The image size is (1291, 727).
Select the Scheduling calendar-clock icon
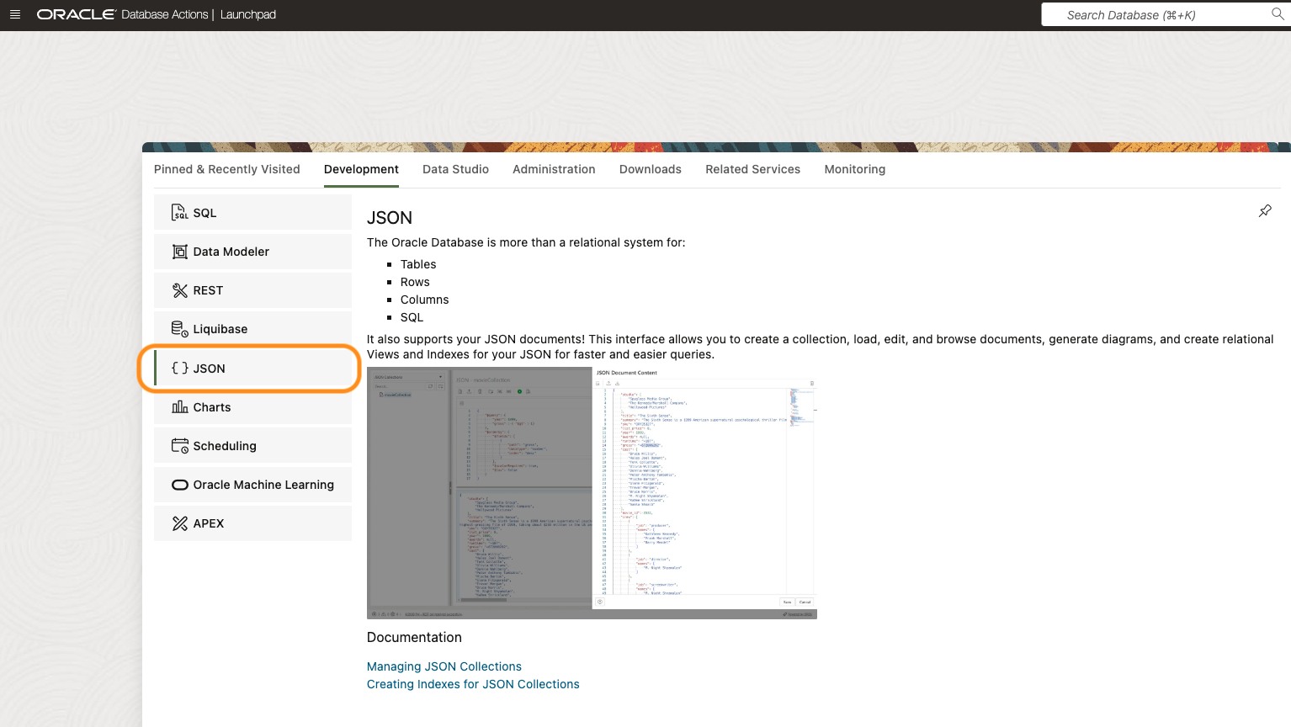click(178, 445)
